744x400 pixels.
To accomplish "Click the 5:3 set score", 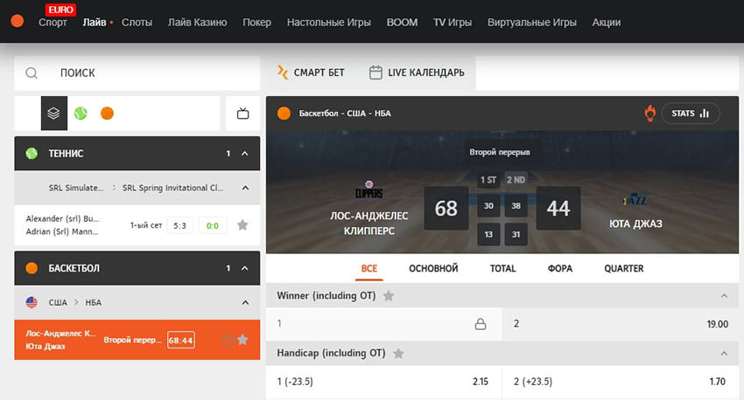I will [x=179, y=226].
